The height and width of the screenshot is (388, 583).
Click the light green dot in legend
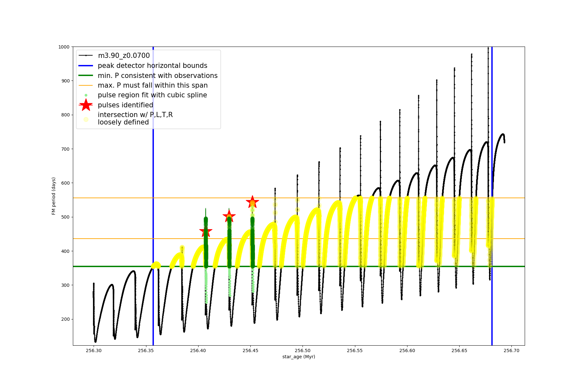86,95
